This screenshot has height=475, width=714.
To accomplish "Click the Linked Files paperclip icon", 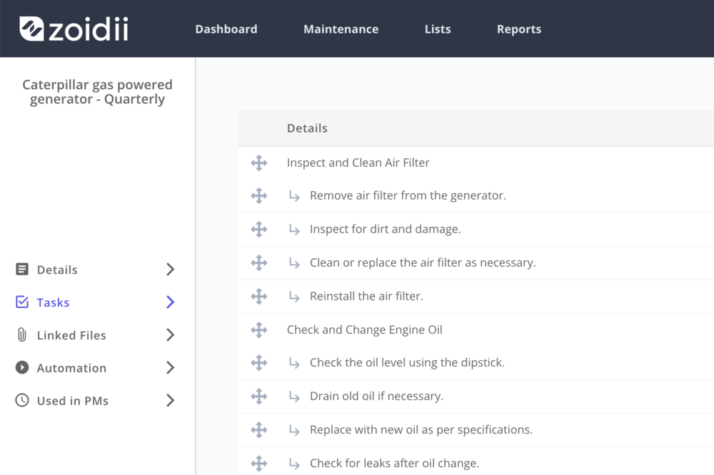I will coord(22,335).
